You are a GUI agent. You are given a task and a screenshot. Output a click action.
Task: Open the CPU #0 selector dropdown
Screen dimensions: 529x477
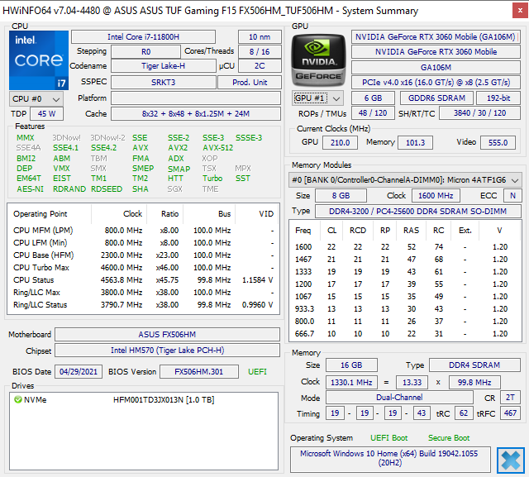[31, 98]
